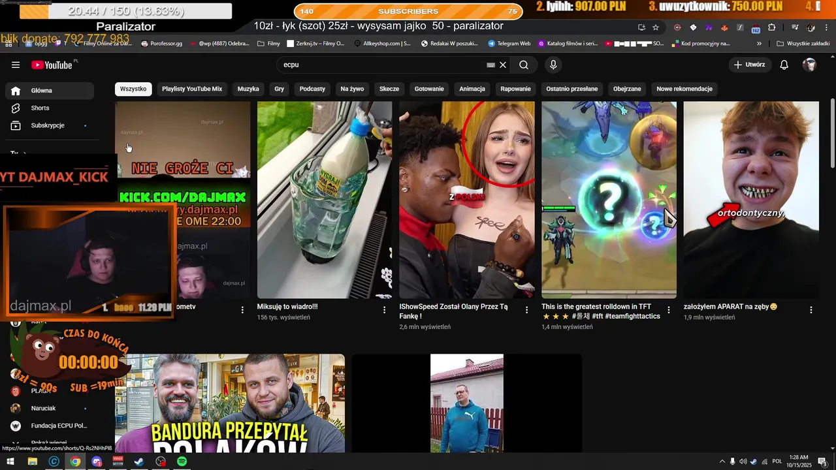Viewport: 836px width, 470px height.
Task: Click into the search field containing ecpu
Action: tap(382, 65)
